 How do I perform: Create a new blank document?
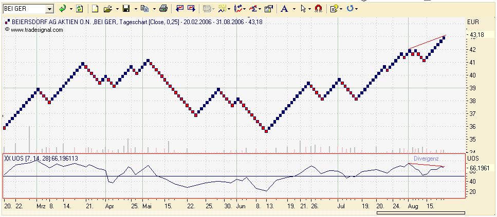[95, 9]
